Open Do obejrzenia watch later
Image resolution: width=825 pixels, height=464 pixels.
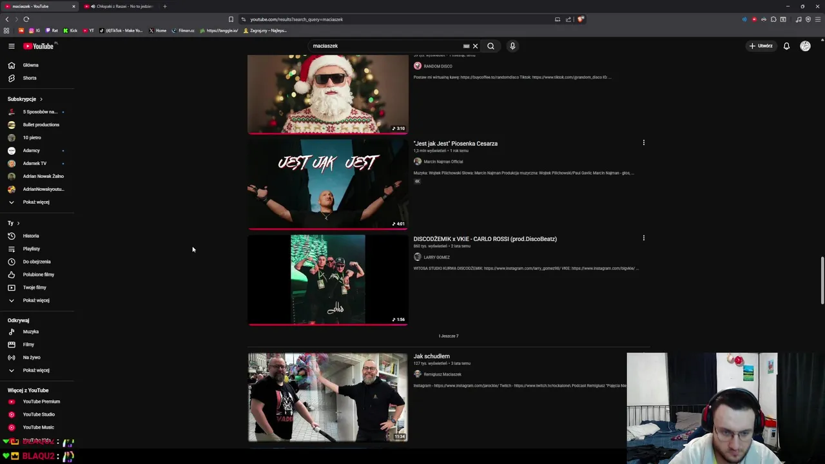click(37, 262)
